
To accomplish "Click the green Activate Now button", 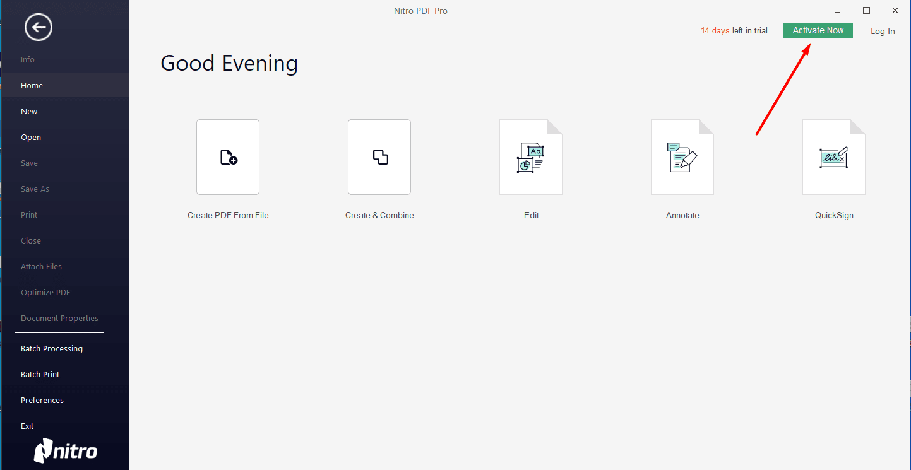I will tap(818, 30).
